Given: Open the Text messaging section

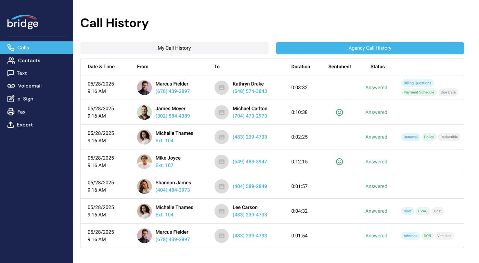Looking at the screenshot, I should [x=11, y=73].
